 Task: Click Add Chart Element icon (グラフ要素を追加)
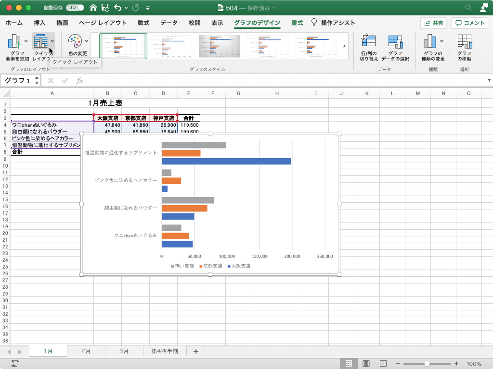point(14,41)
